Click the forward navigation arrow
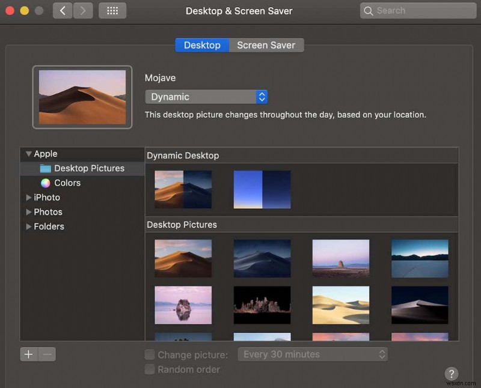Image resolution: width=481 pixels, height=388 pixels. (x=83, y=10)
